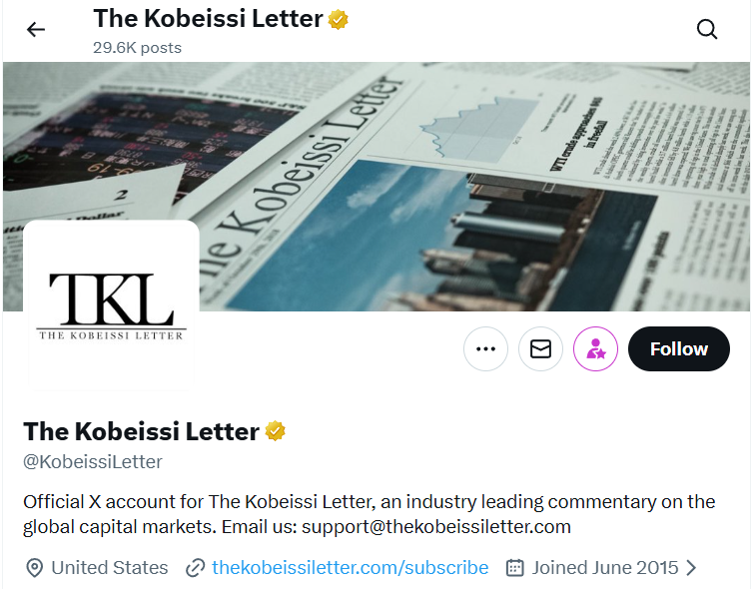
Task: Send a message via the envelope icon
Action: pos(540,349)
